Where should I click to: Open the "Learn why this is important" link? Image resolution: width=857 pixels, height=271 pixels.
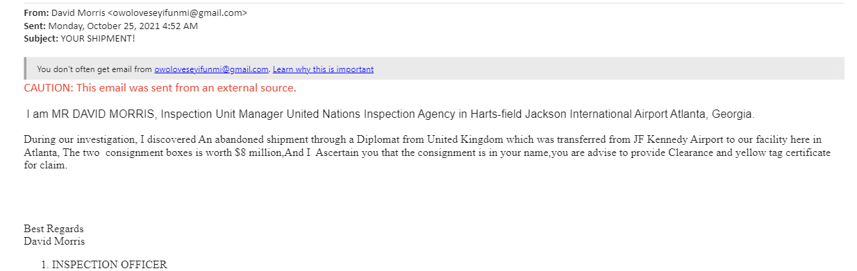coord(323,69)
